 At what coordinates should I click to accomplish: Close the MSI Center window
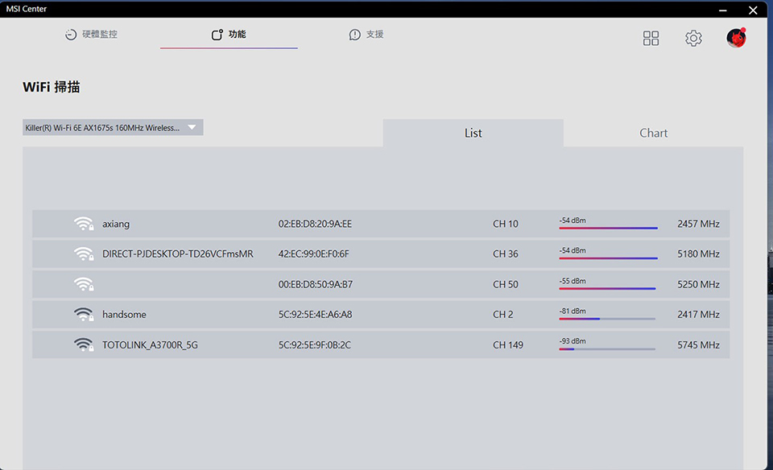(753, 10)
